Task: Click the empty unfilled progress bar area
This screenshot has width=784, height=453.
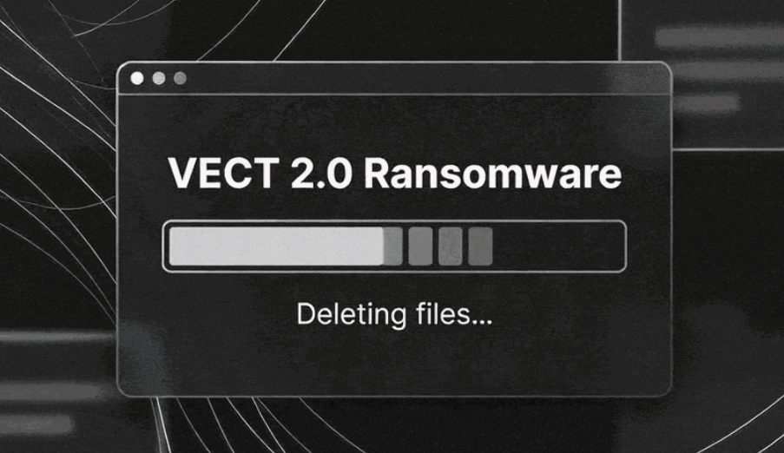Action: pyautogui.click(x=557, y=246)
